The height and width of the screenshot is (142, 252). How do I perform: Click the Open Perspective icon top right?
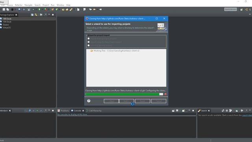pyautogui.click(x=241, y=9)
